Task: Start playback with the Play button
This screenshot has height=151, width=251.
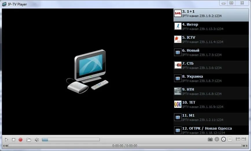Action: pos(6,140)
